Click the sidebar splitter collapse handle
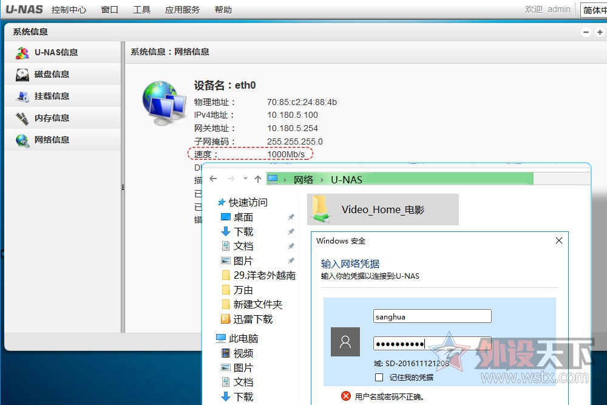The width and height of the screenshot is (607, 405). click(x=123, y=188)
